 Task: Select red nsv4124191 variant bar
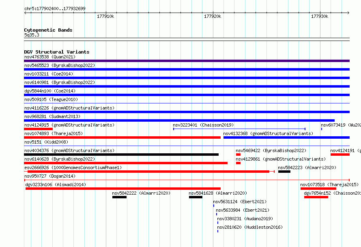point(340,155)
